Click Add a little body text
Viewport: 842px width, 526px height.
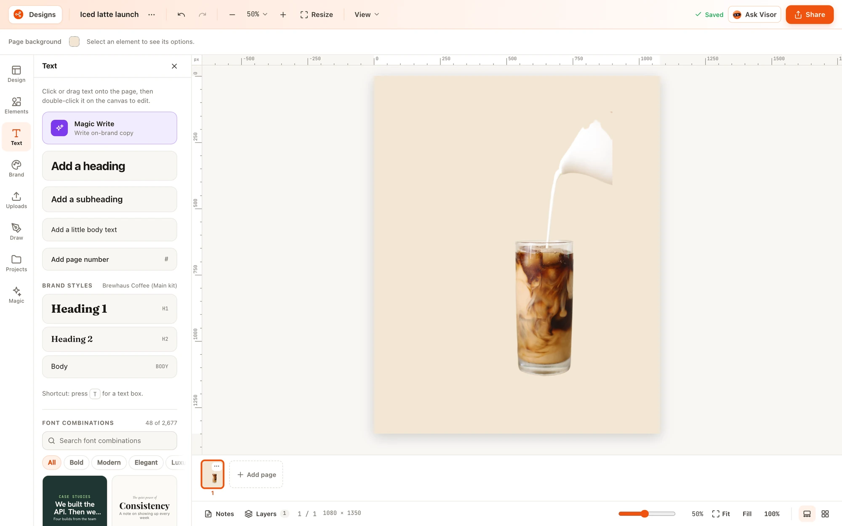pyautogui.click(x=109, y=230)
